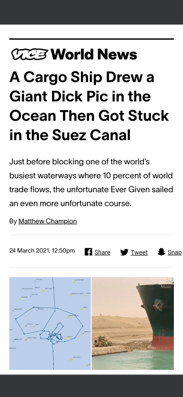183x397 pixels.
Task: Select the WADI SUDR vessel marker
Action: point(43,291)
